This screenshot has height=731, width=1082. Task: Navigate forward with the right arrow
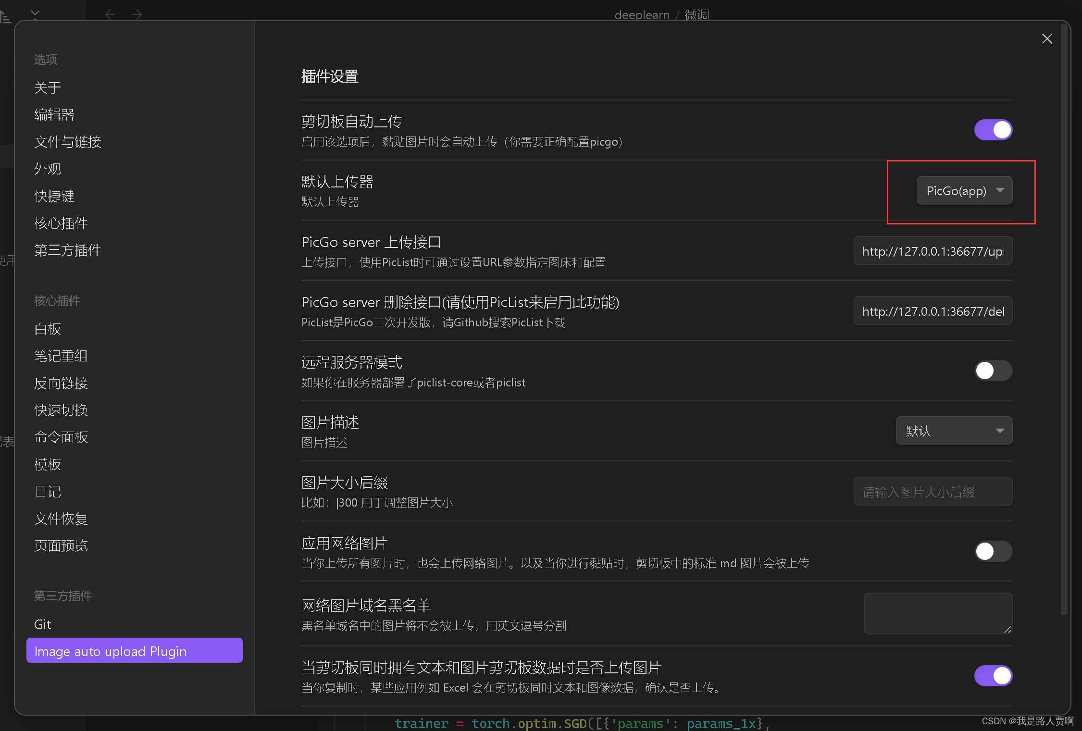click(137, 14)
